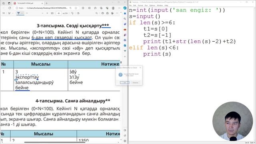Zoom in the PDF
This screenshot has width=256, height=144.
pyautogui.click(x=47, y=13)
